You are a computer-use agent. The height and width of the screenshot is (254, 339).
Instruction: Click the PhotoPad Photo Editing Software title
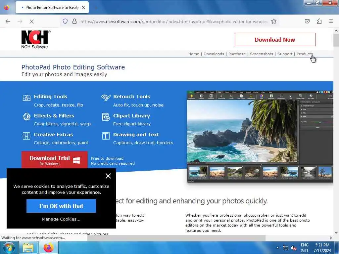[x=73, y=67]
